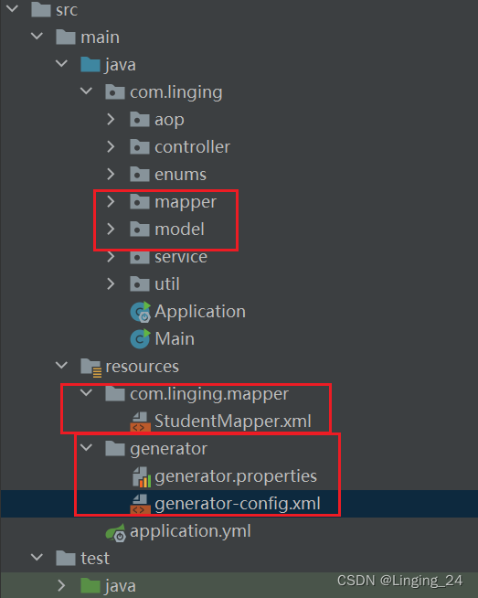Click the enums package icon
Screen dimensions: 478x598
[140, 175]
